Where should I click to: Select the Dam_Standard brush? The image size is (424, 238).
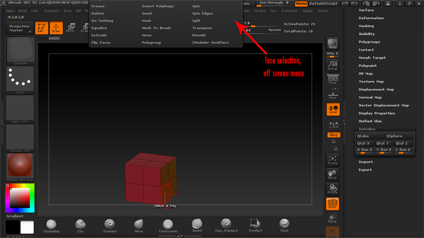tap(226, 226)
